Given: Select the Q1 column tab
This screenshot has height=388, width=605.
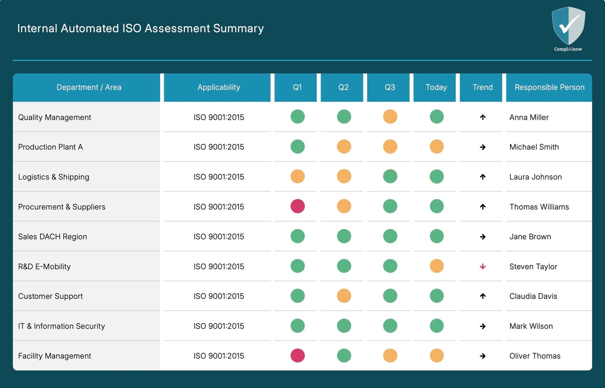Looking at the screenshot, I should [297, 87].
